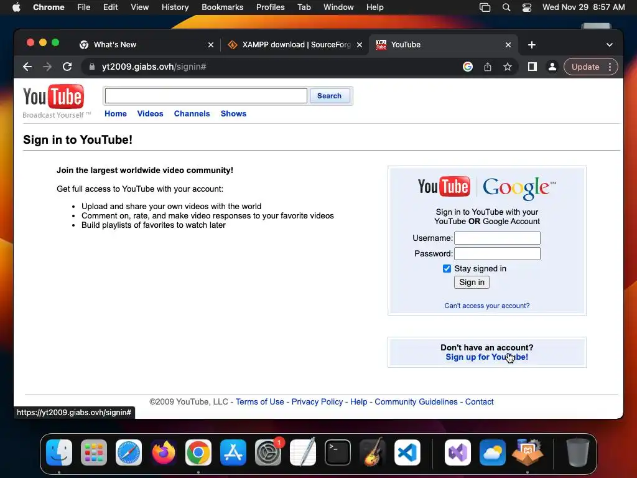Image resolution: width=637 pixels, height=478 pixels.
Task: Open TextEdit from the Dock
Action: click(x=303, y=452)
